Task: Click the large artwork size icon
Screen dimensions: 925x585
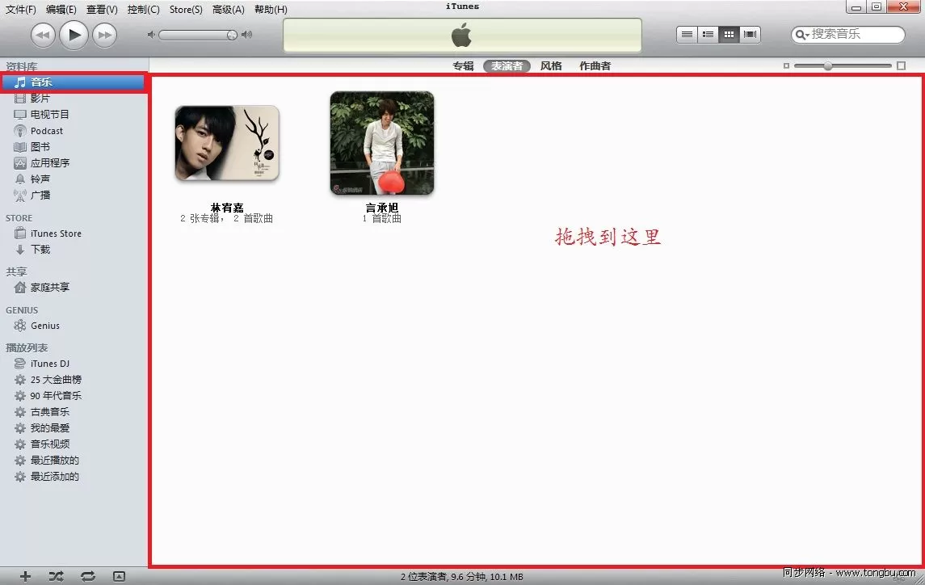Action: pyautogui.click(x=901, y=65)
